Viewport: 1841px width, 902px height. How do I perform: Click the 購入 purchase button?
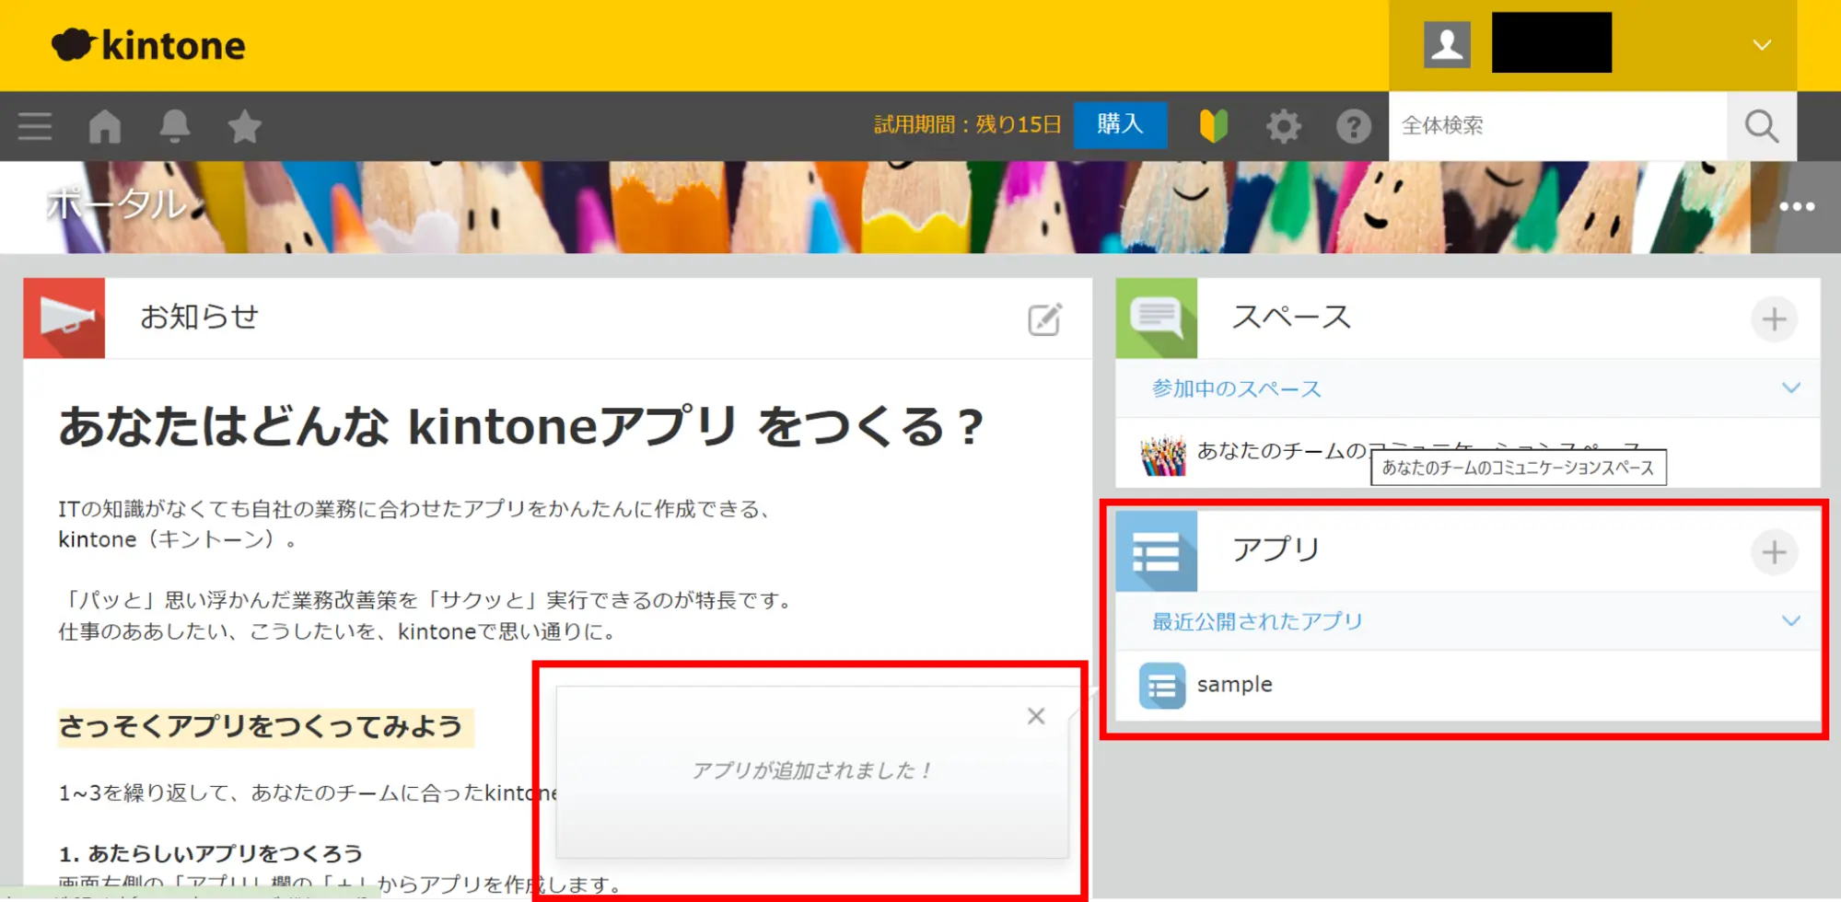tap(1120, 125)
